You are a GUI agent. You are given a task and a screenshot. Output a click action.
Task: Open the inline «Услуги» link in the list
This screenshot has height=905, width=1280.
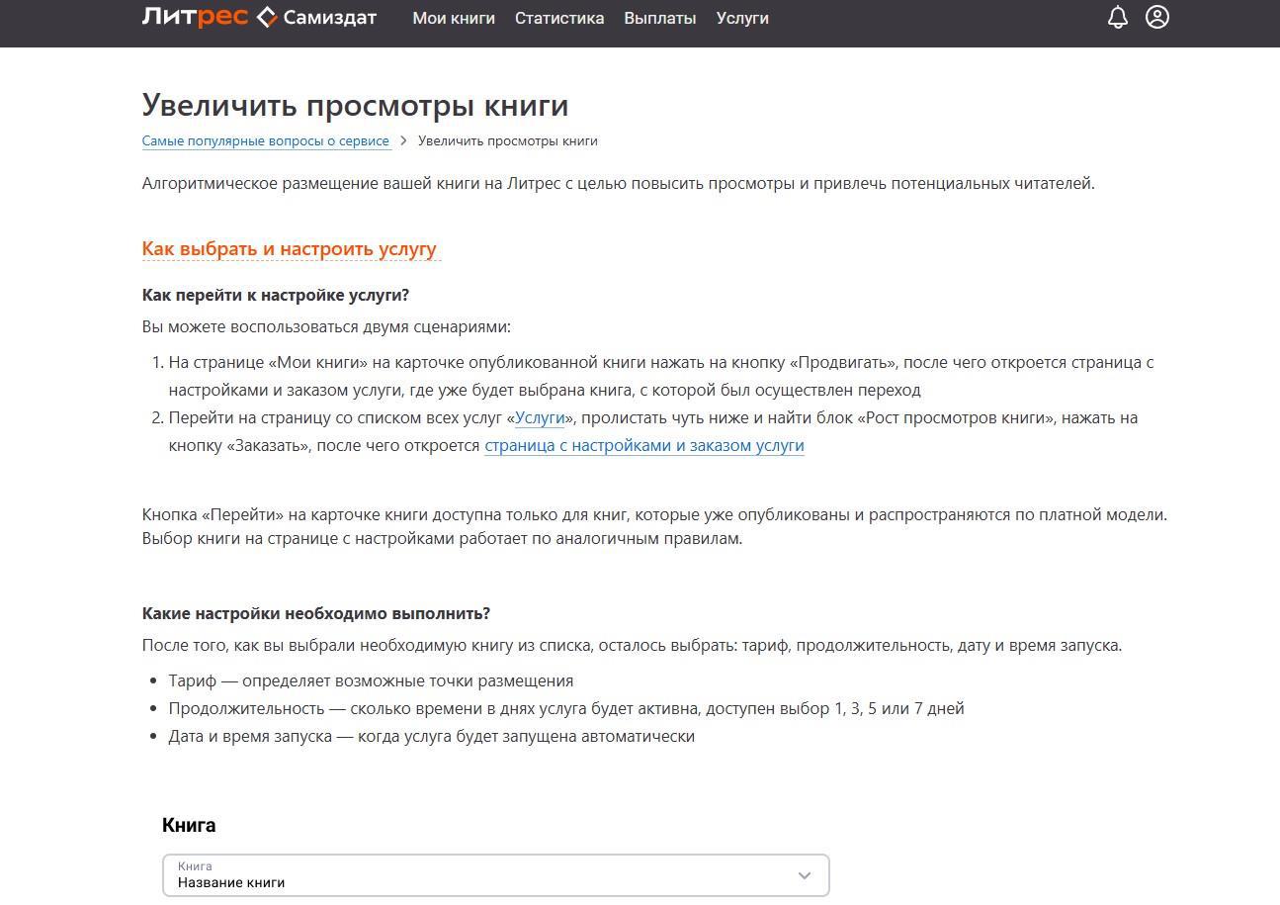(x=540, y=417)
